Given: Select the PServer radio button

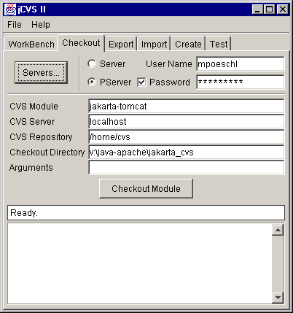Looking at the screenshot, I should point(92,82).
